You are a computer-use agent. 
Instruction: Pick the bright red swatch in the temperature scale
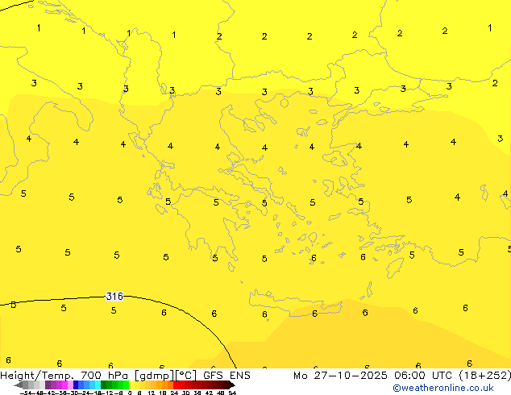(176, 385)
